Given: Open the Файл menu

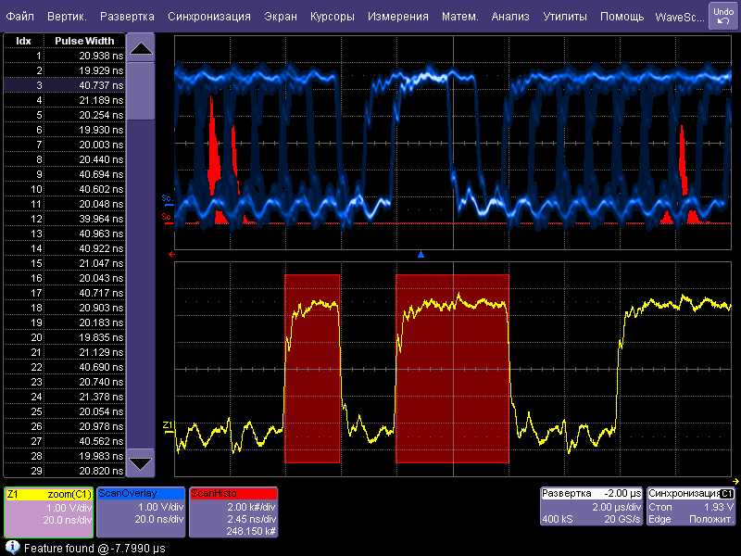Looking at the screenshot, I should pos(19,16).
